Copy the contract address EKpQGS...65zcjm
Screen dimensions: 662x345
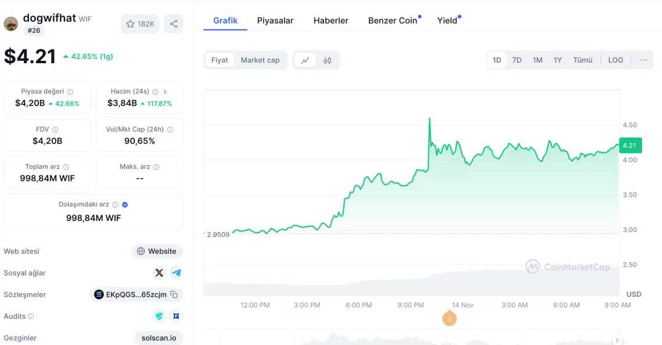coord(174,295)
